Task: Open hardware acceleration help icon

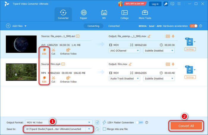Action: click(201, 26)
